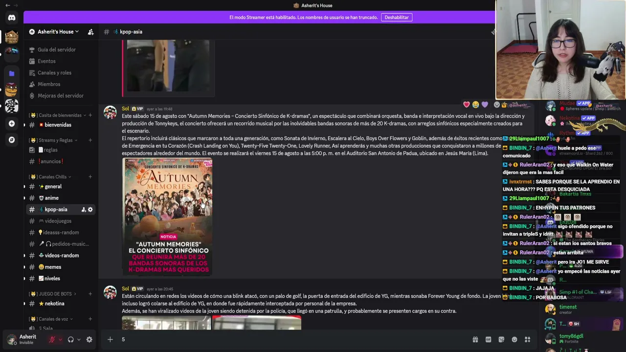Create channel in Streams y Reglas
Viewport: 626px width, 352px height.
[90, 140]
